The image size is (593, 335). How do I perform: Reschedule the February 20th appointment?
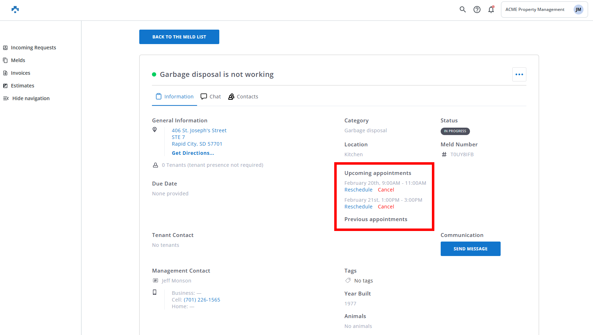click(358, 190)
